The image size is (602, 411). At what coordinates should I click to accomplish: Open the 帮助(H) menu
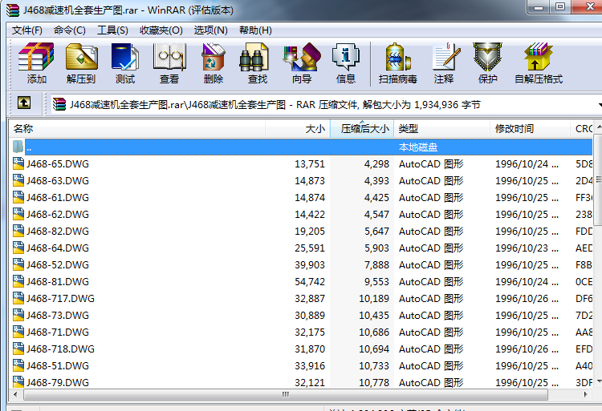tap(255, 30)
